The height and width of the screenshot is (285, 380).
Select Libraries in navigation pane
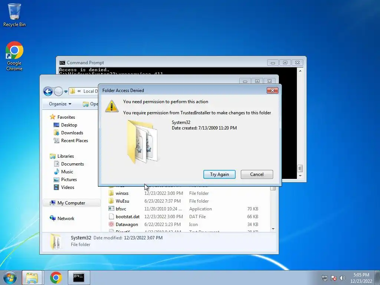pyautogui.click(x=62, y=156)
